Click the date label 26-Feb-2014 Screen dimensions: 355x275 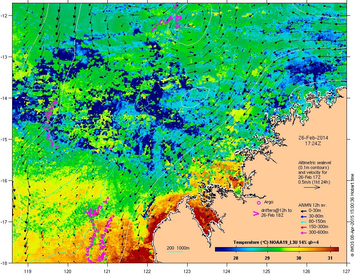click(313, 138)
